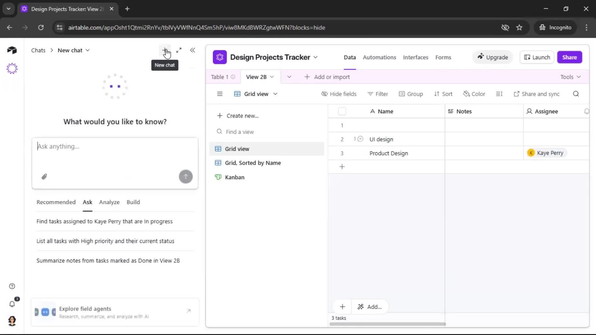This screenshot has width=596, height=335.
Task: Open the Sort options
Action: (443, 94)
